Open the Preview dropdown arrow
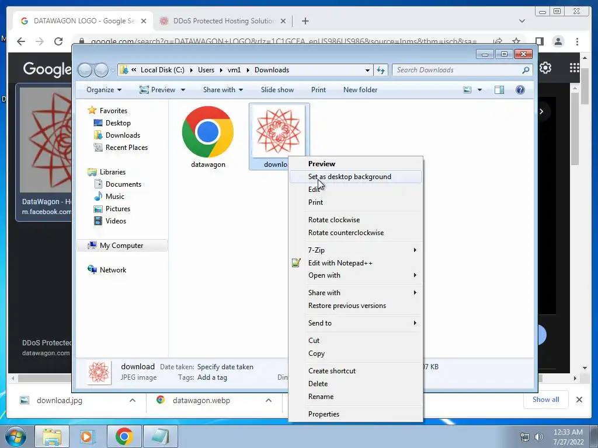 point(183,90)
